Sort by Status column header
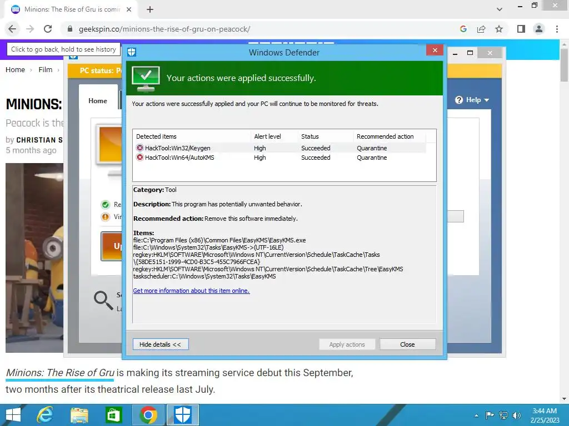This screenshot has width=569, height=426. pos(326,136)
